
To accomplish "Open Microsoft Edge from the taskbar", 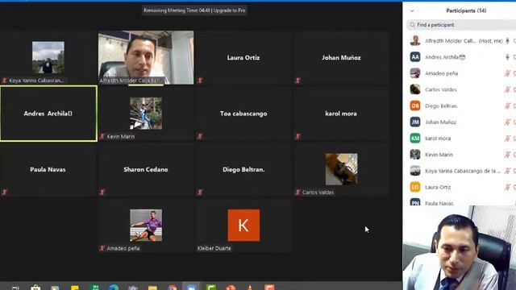I will tap(114, 288).
